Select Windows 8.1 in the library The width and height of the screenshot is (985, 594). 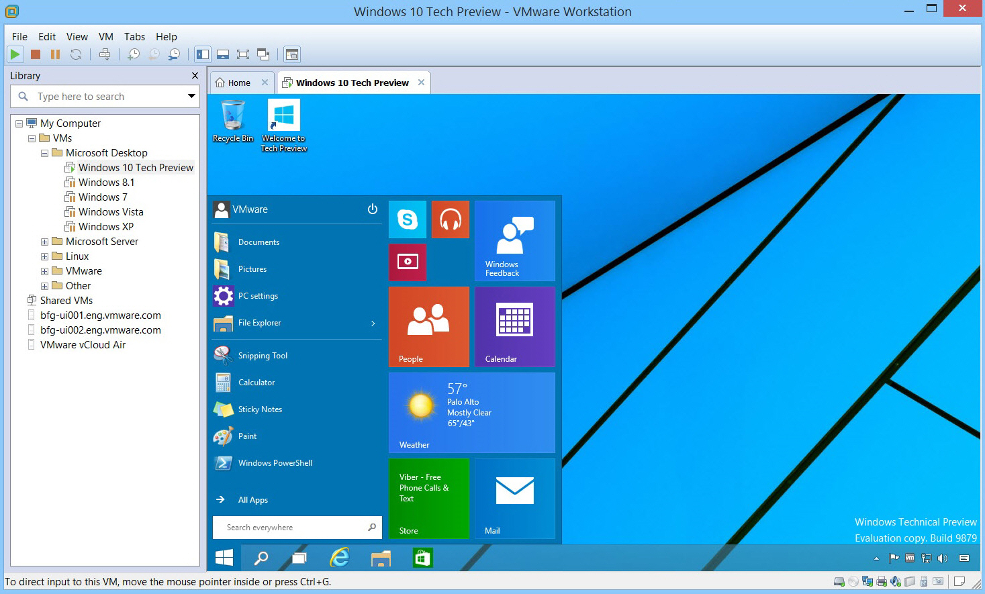(x=106, y=182)
